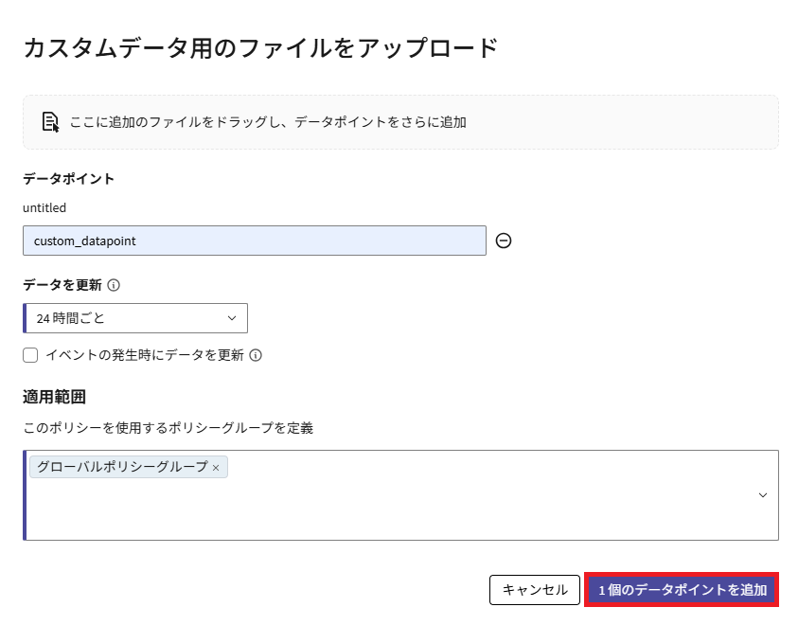Expand policy group list using the chevron

pyautogui.click(x=763, y=495)
